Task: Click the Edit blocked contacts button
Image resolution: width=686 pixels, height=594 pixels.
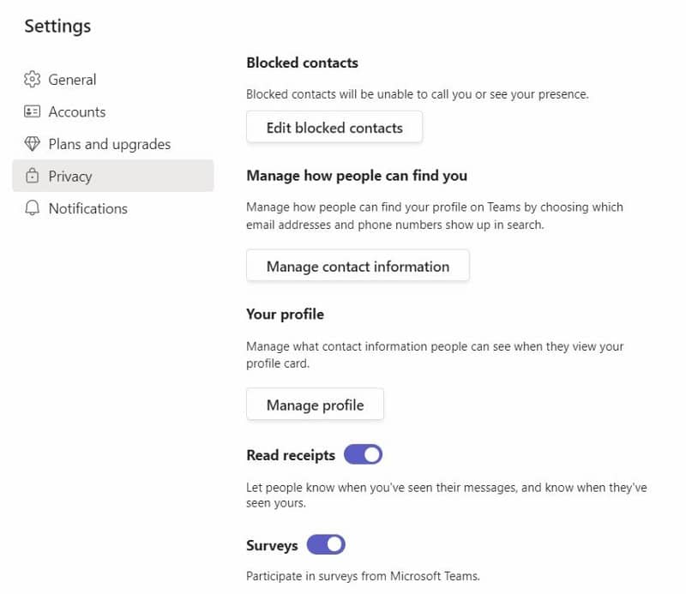Action: [334, 127]
